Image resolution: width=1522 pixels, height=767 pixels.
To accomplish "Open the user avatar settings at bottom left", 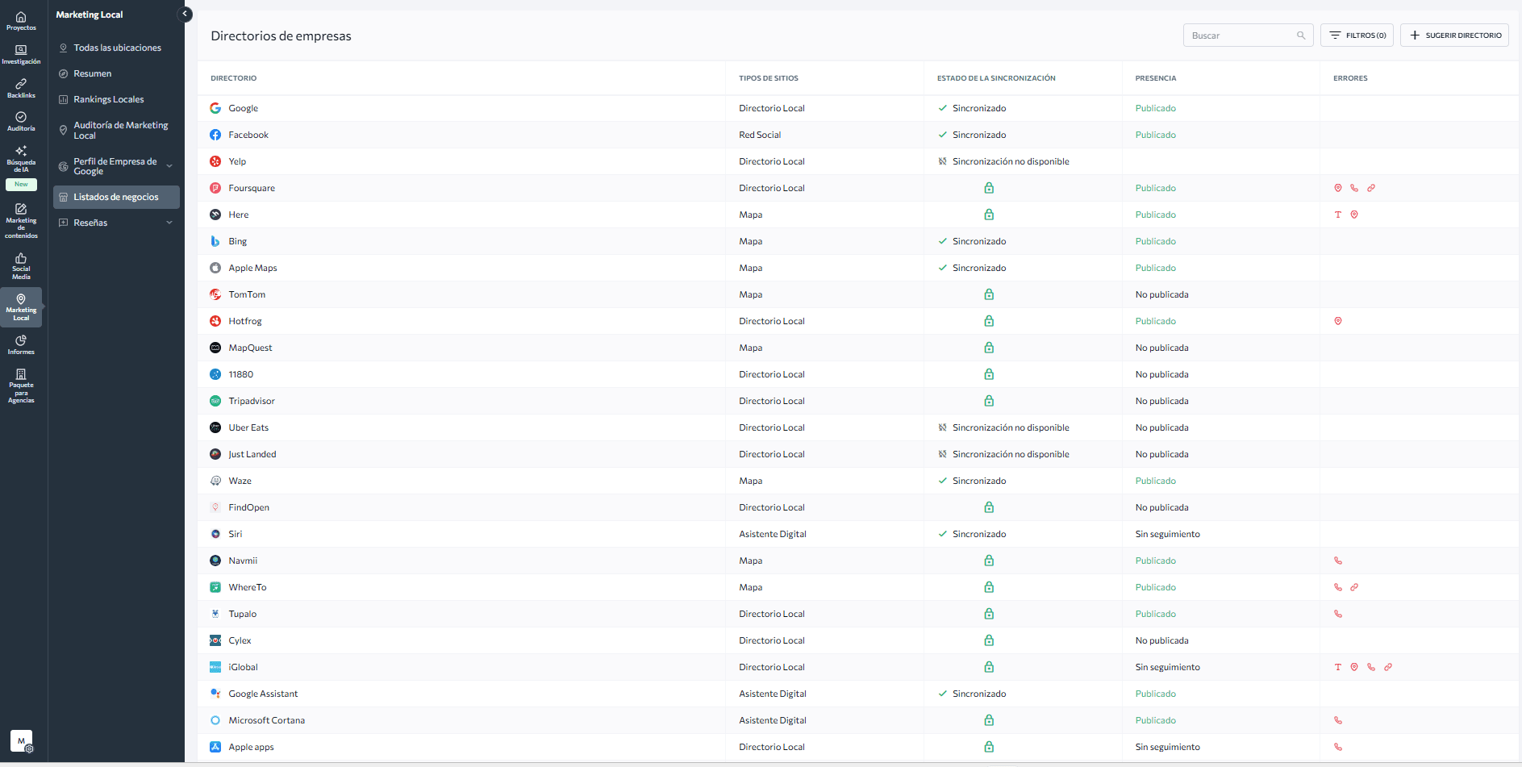I will 22,741.
